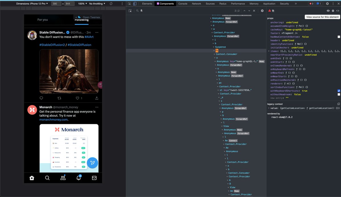Image resolution: width=341 pixels, height=197 pixels.
Task: Open the 100% zoom dropdown
Action: pyautogui.click(x=82, y=4)
